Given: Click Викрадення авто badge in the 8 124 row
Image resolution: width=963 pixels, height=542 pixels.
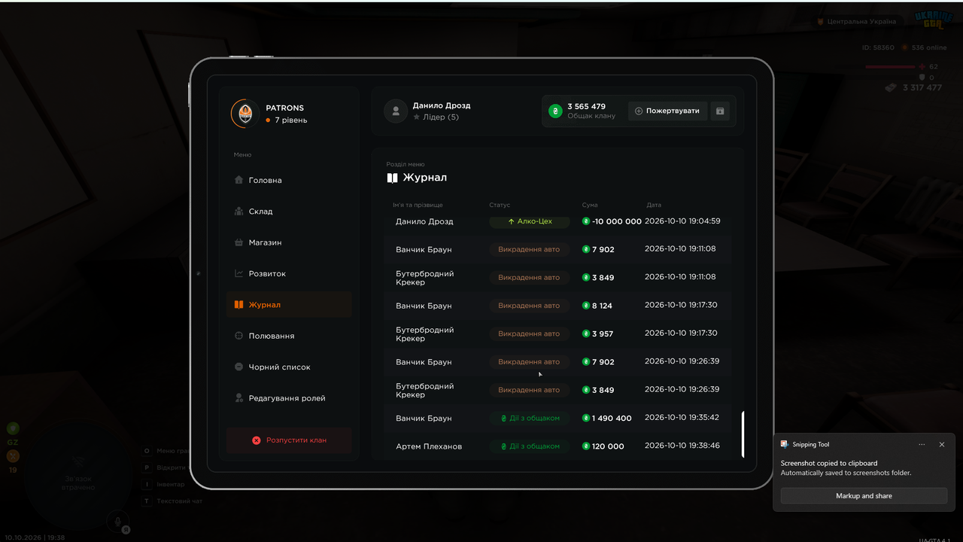Looking at the screenshot, I should click(x=530, y=306).
